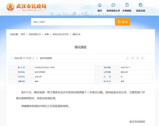Image resolution: width=159 pixels, height=126 pixels.
Task: Select the 互动交流 navigation label
Action: coord(140,11)
